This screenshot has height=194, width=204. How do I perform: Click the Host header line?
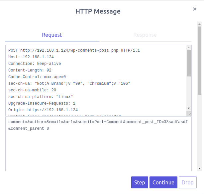[x=31, y=57]
